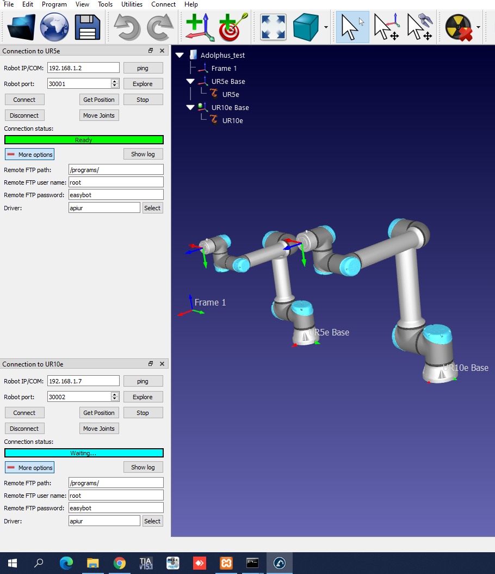This screenshot has width=495, height=574.
Task: Collapse More options in UR10e panel
Action: [30, 468]
